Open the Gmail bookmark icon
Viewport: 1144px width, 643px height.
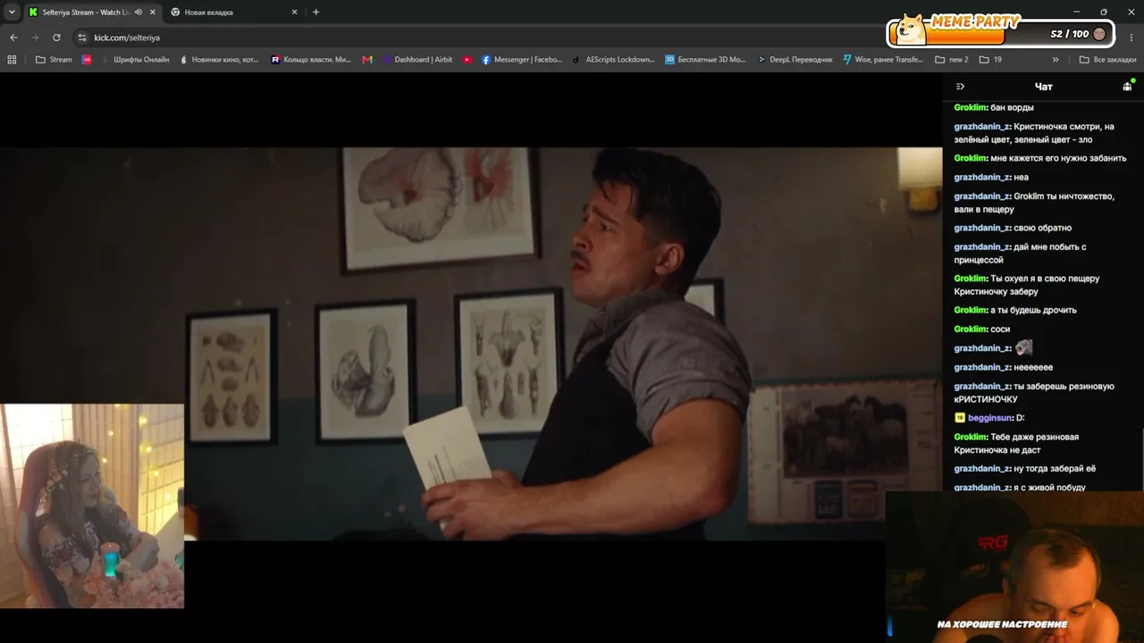pyautogui.click(x=367, y=60)
